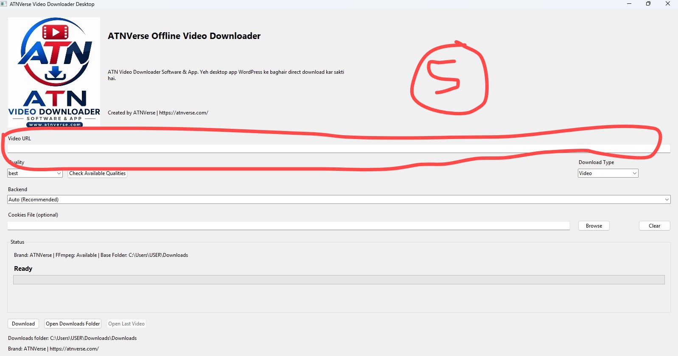Screen dimensions: 678x356
Task: Click the status progress bar
Action: coord(339,280)
